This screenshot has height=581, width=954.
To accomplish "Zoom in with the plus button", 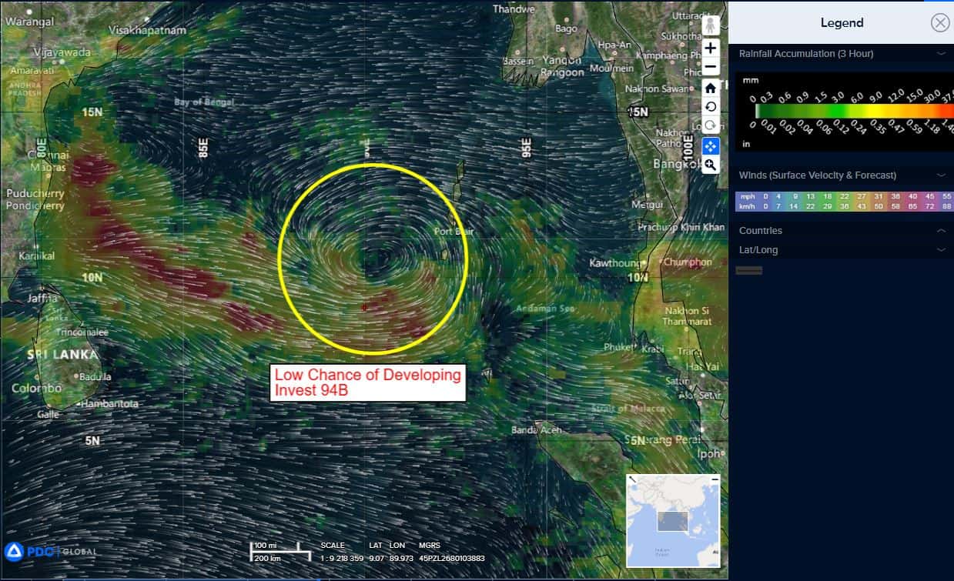I will pyautogui.click(x=710, y=48).
